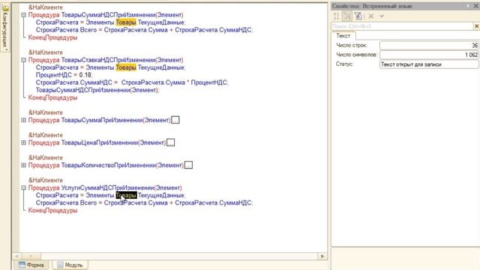Collapse procedure ТоварыСтавкаНДСПриИзменении
Viewport: 480px width, 270px height.
point(23,60)
